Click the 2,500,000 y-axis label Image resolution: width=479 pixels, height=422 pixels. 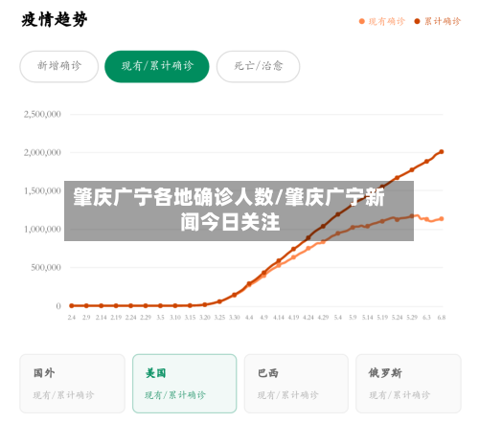tap(42, 114)
